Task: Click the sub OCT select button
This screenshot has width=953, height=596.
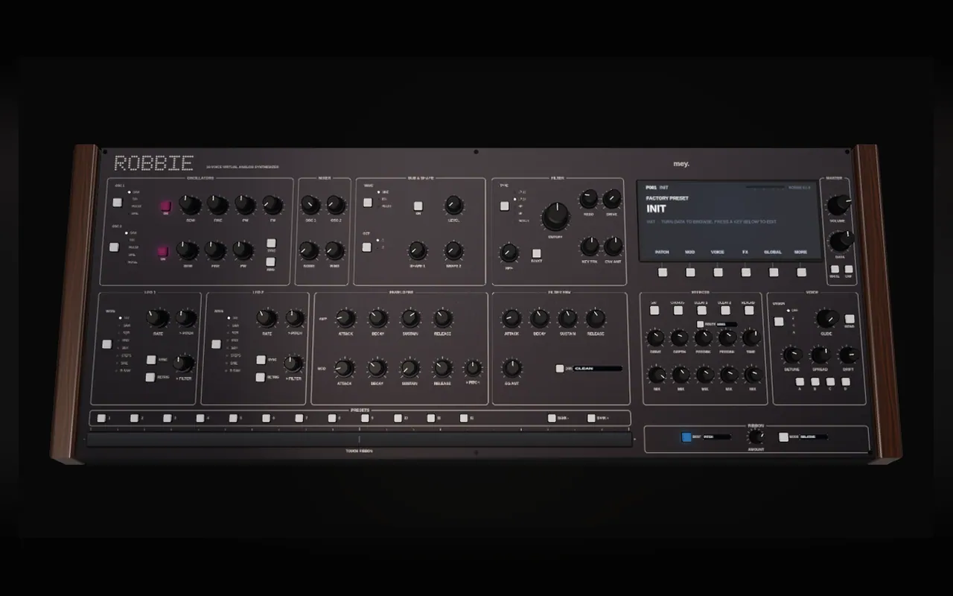Action: [366, 247]
